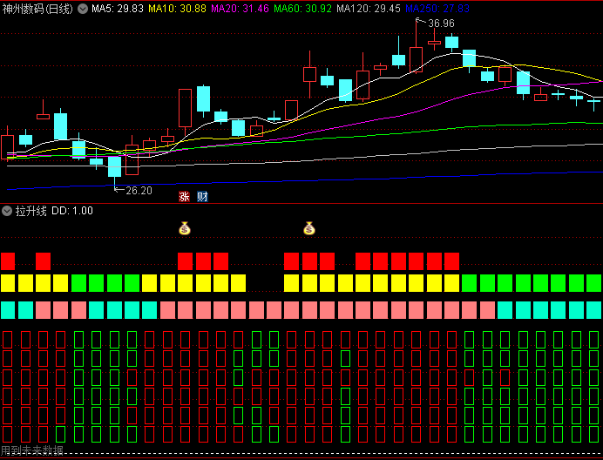Click the candlestick at the 36.96 high

pos(417,57)
